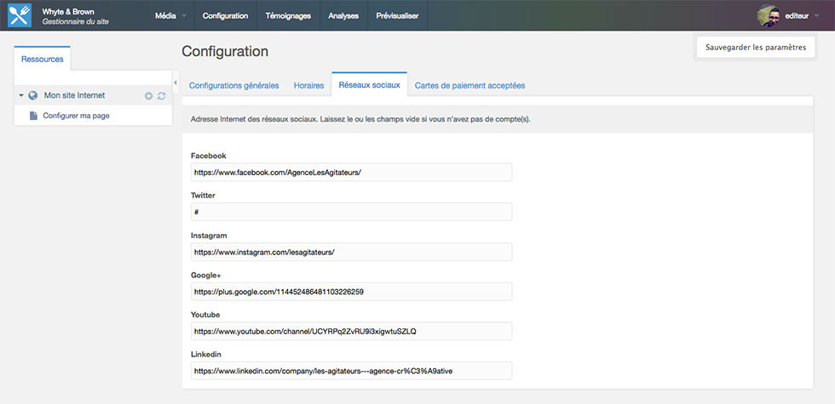This screenshot has height=404, width=835.
Task: Switch to Cartes de paiement acceptées tab
Action: pos(469,86)
